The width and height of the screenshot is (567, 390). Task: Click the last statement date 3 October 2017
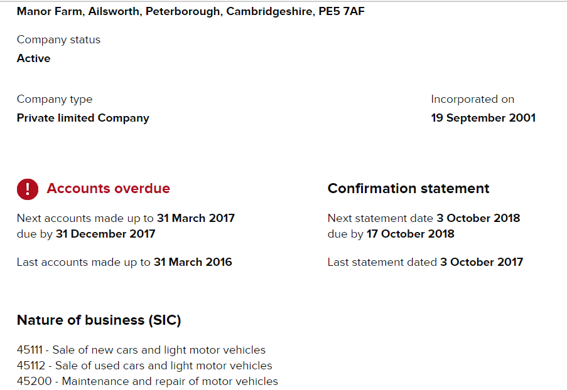[482, 262]
